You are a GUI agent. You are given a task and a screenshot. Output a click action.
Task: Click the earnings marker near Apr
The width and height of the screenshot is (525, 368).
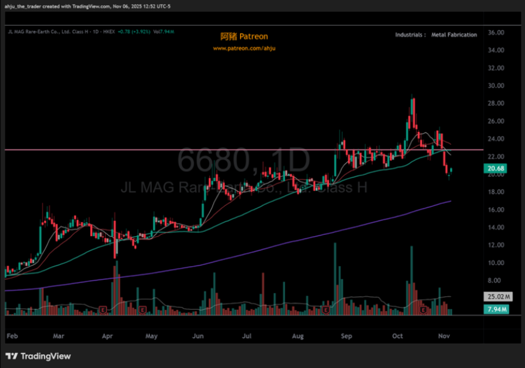[x=103, y=310]
